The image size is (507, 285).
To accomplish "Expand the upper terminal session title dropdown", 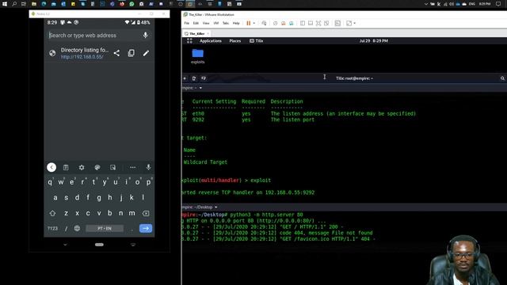I will coord(200,88).
